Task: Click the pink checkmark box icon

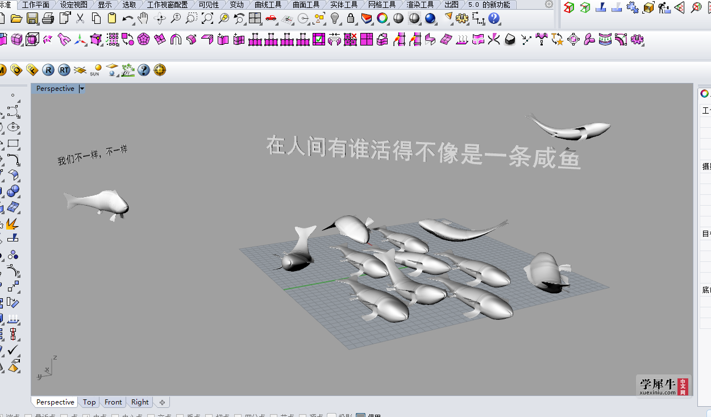Action: point(319,39)
